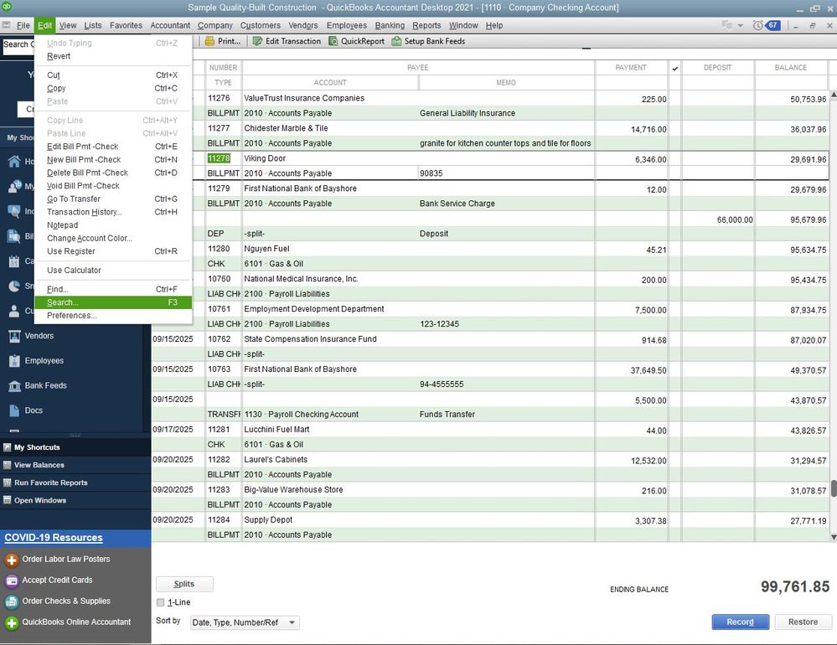Click Order Labor Law Posters icon
837x645 pixels.
(x=12, y=560)
